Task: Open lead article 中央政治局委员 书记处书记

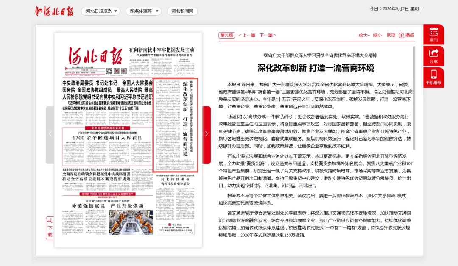Action: click(107, 90)
